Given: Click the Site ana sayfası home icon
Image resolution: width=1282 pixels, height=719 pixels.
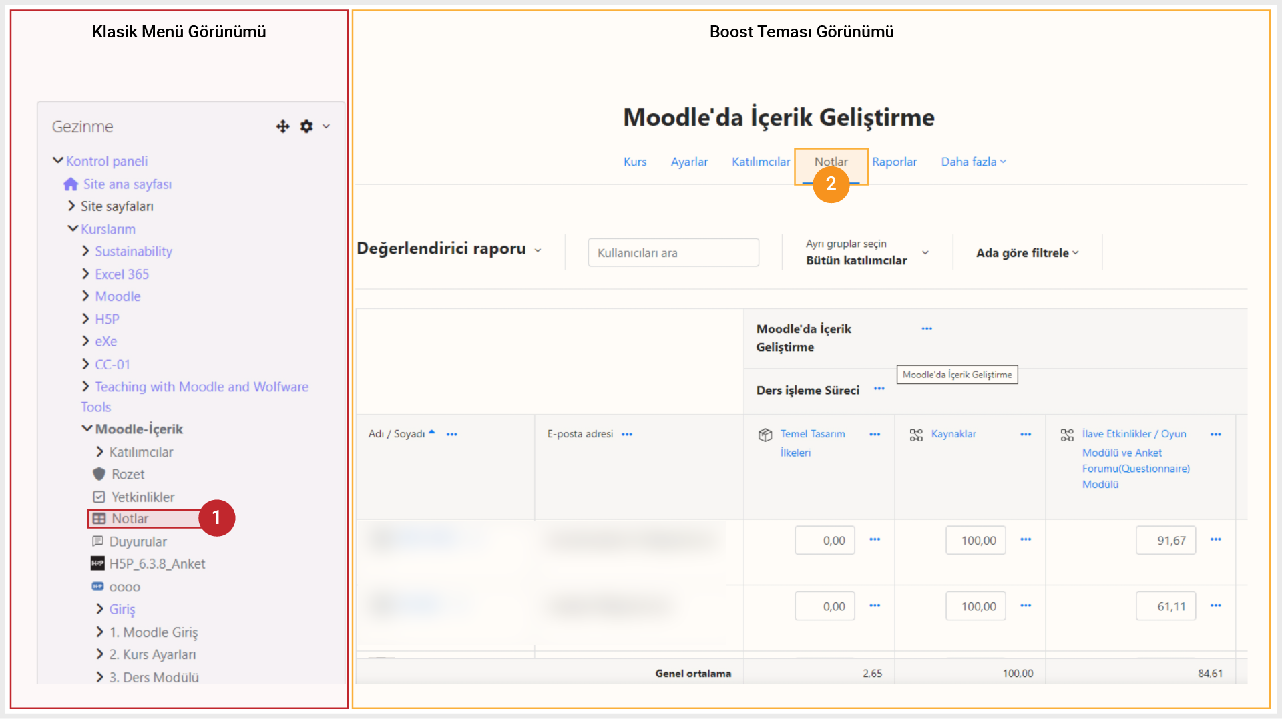Looking at the screenshot, I should tap(71, 184).
